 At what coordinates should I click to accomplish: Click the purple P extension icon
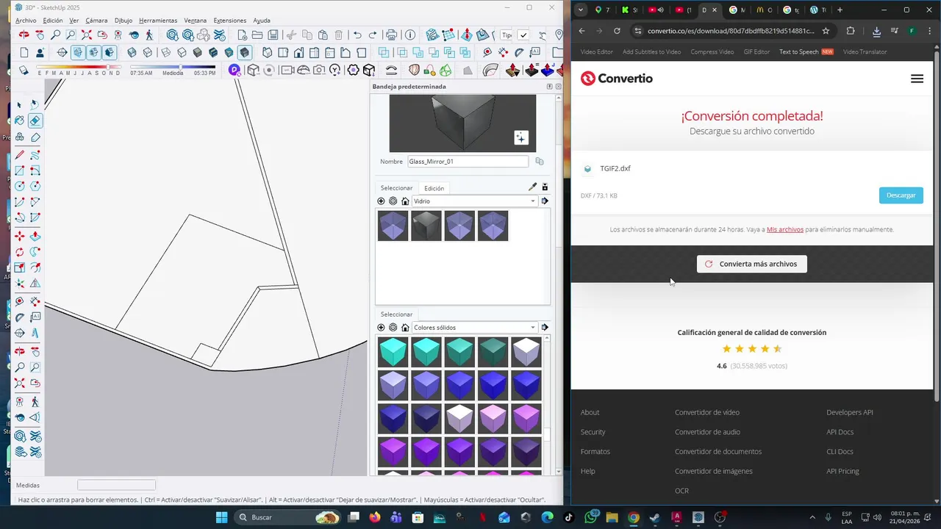(235, 70)
